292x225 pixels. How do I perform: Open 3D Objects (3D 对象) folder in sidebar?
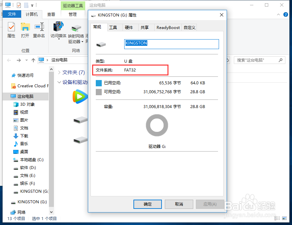point(24,104)
